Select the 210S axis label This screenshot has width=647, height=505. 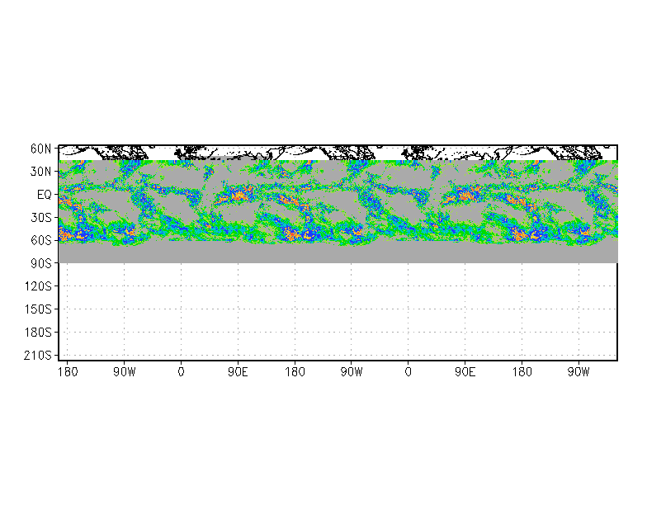coord(38,355)
